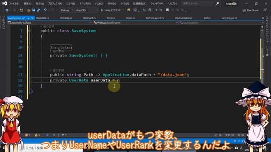The width and height of the screenshot is (271, 152).
Task: Open the ツール(T) menu
Action: pyautogui.click(x=124, y=3)
